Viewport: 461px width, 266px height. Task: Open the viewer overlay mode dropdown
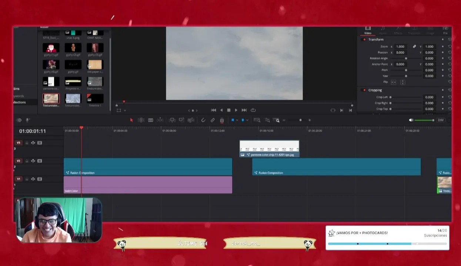(125, 110)
